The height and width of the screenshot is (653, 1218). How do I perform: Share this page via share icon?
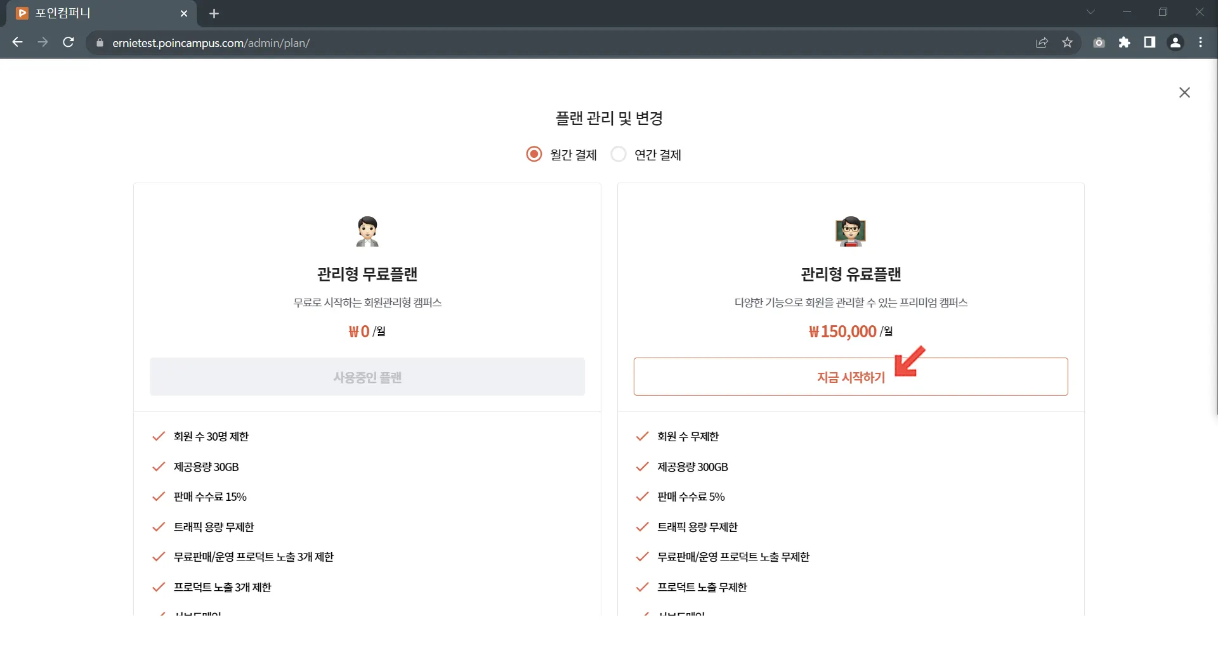pos(1042,42)
